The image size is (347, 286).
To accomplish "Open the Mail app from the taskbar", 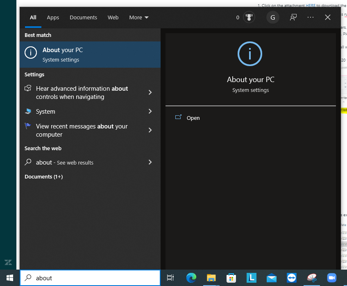I will [x=271, y=278].
